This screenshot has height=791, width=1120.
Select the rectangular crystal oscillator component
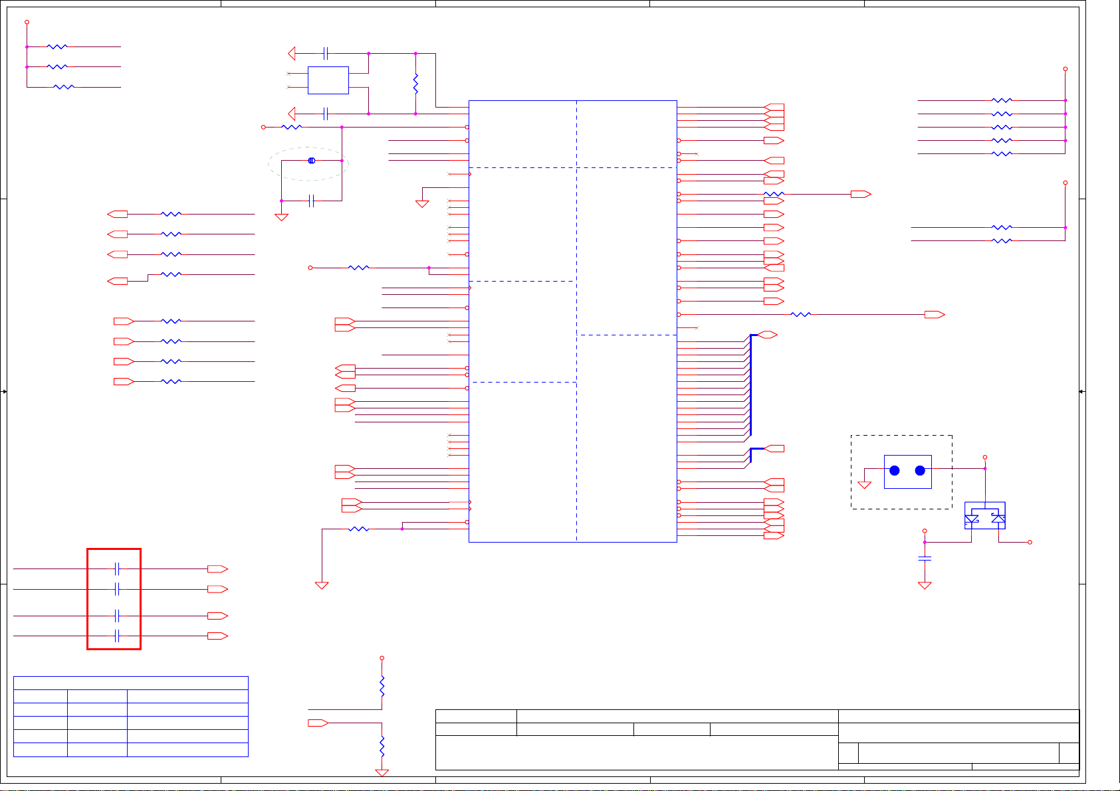[328, 80]
